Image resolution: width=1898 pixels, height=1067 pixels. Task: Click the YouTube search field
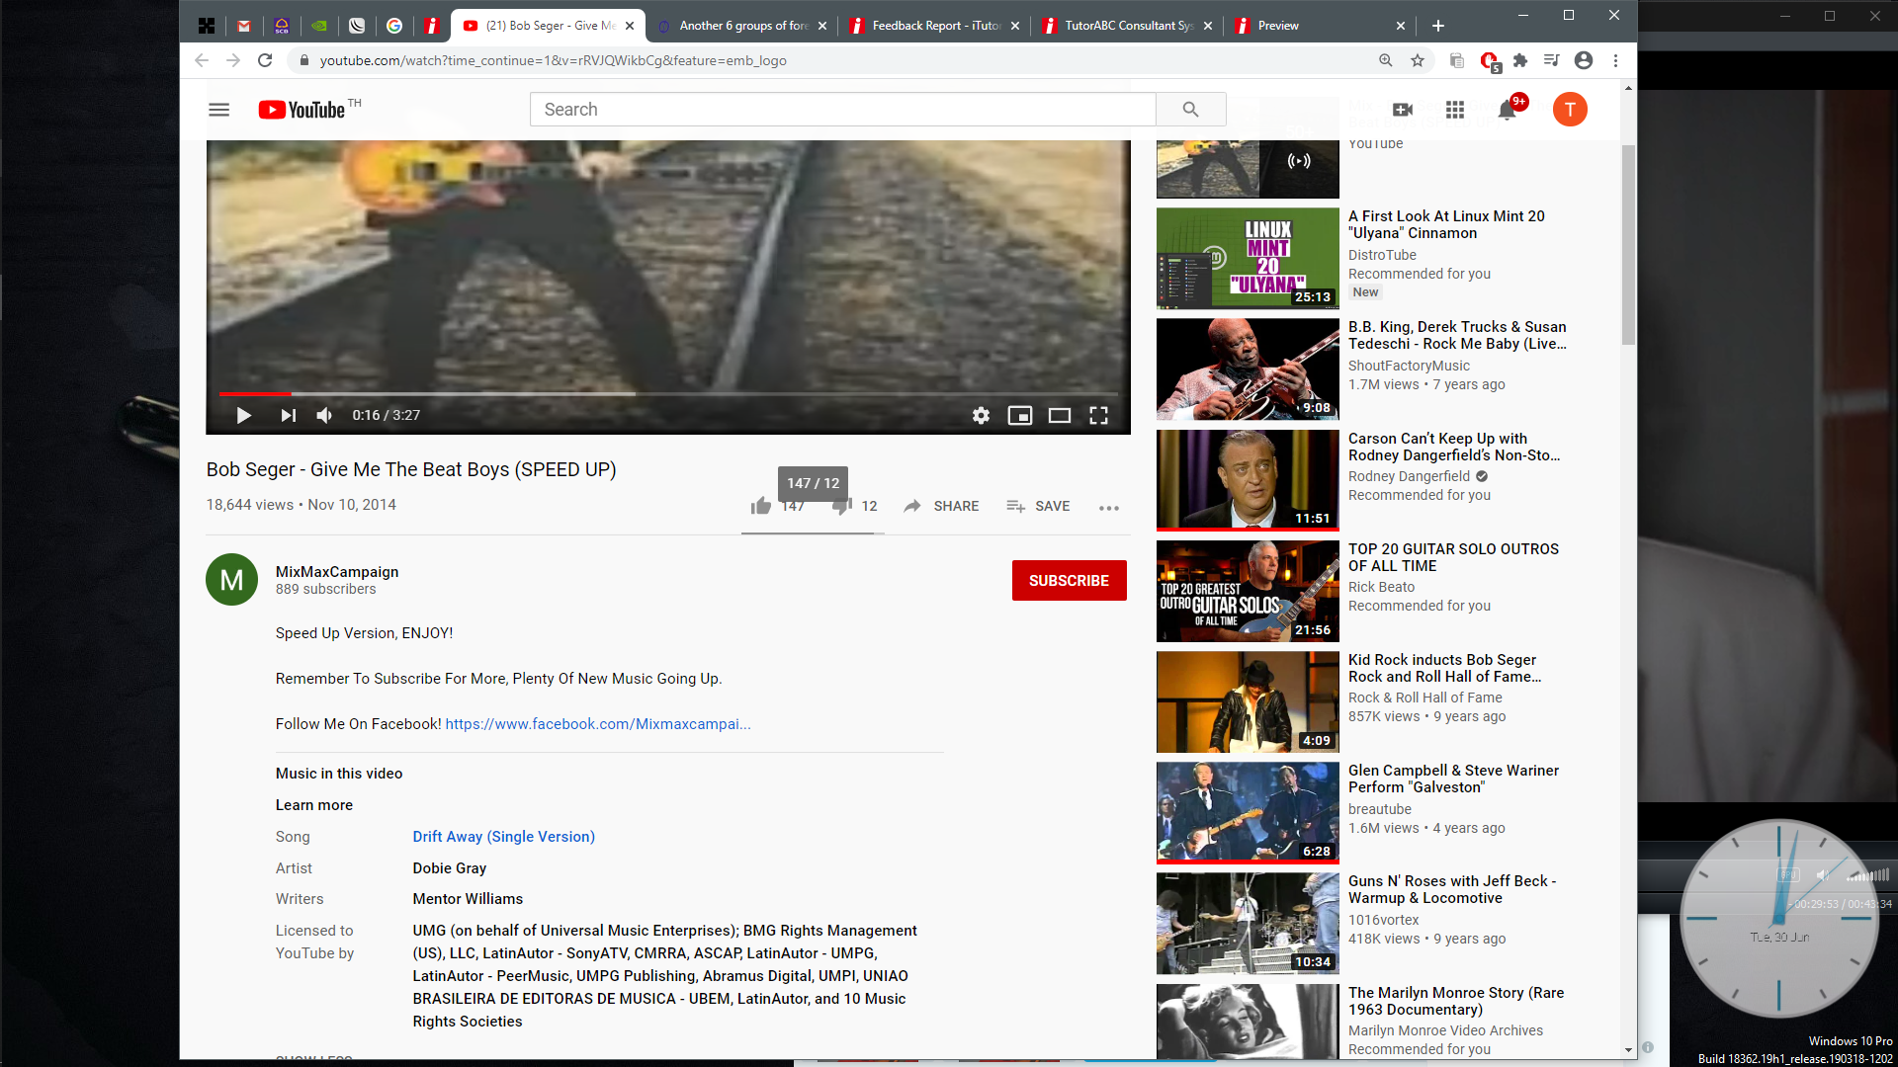pos(842,110)
